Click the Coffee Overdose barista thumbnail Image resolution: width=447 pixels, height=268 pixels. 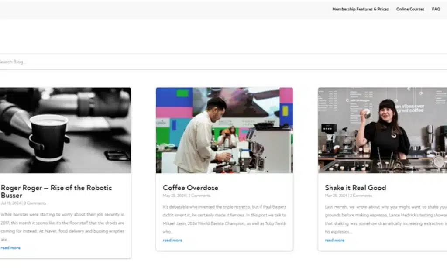click(x=224, y=130)
